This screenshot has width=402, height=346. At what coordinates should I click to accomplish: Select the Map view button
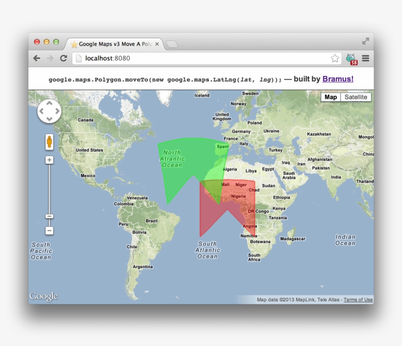330,97
